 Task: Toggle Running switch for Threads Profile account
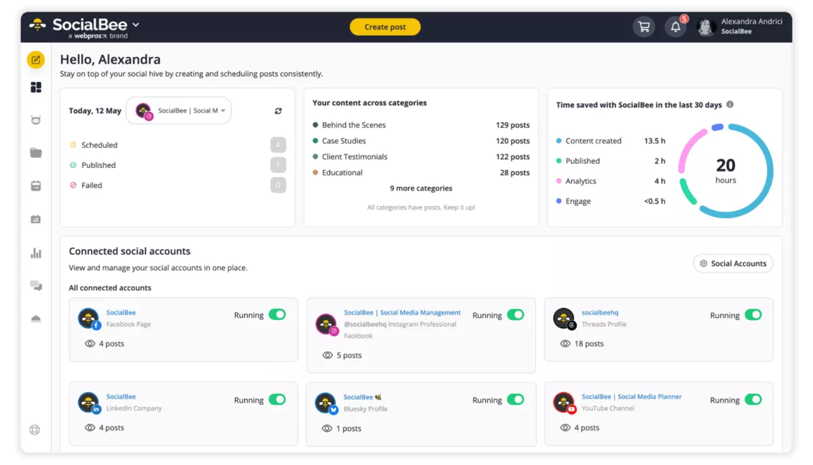coord(753,315)
